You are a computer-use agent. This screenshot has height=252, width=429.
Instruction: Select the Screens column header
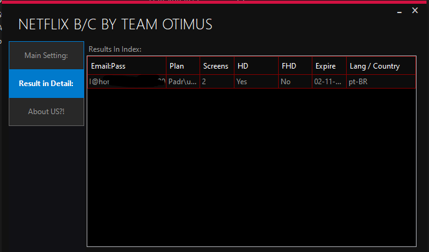(x=216, y=66)
